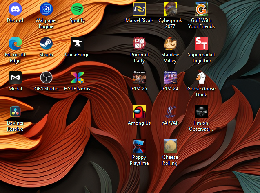Open the Discord desktop icon
The image size is (260, 193).
click(15, 9)
